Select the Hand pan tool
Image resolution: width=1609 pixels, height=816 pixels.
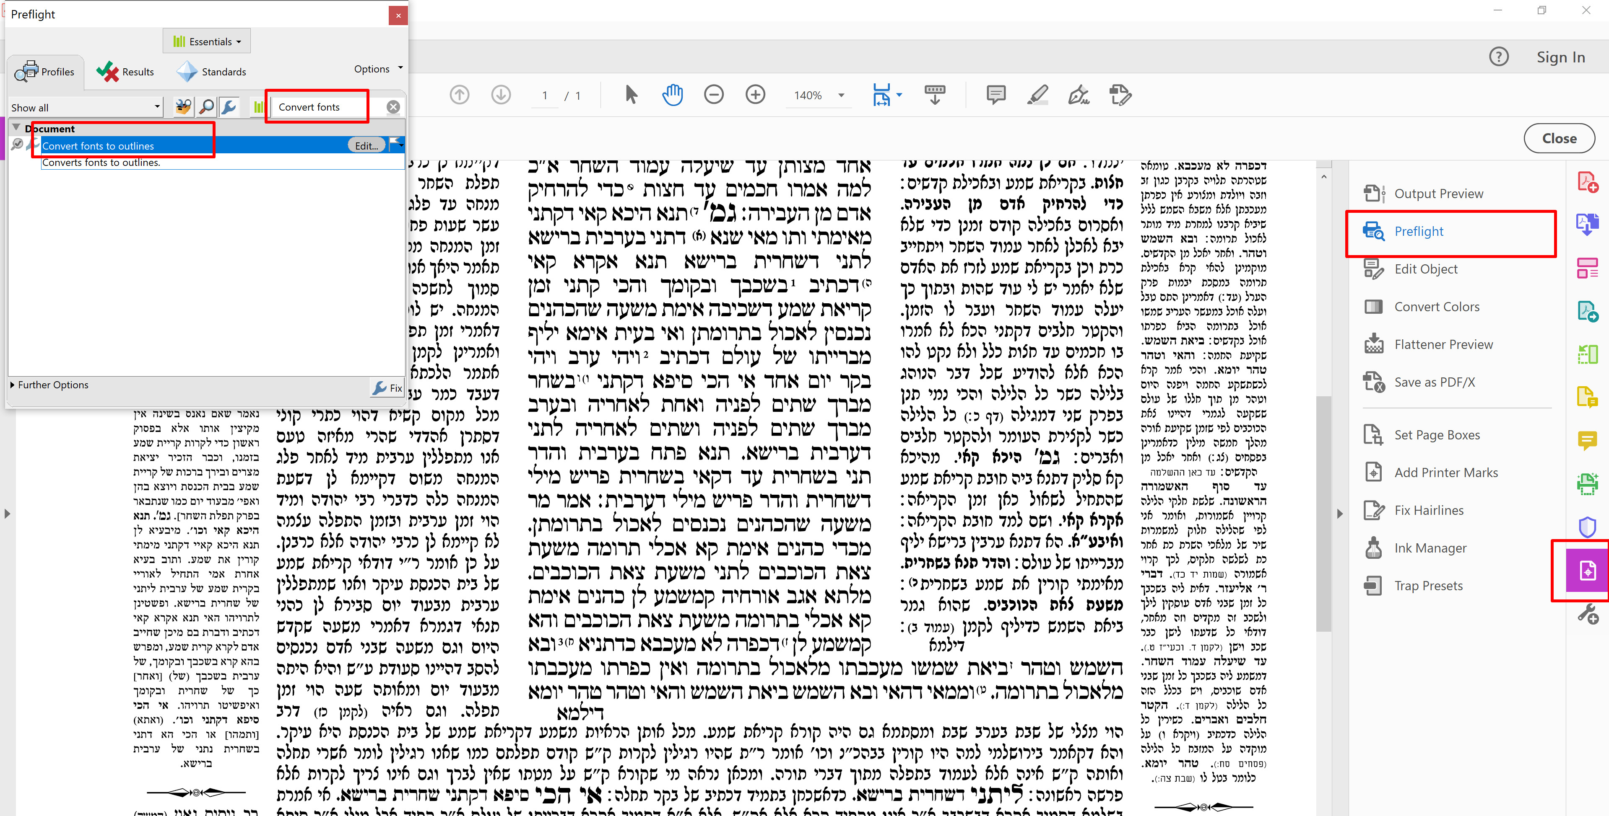[x=672, y=96]
